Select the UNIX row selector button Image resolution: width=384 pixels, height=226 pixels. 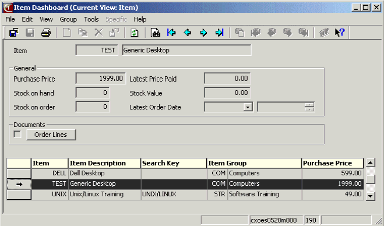tap(19, 195)
